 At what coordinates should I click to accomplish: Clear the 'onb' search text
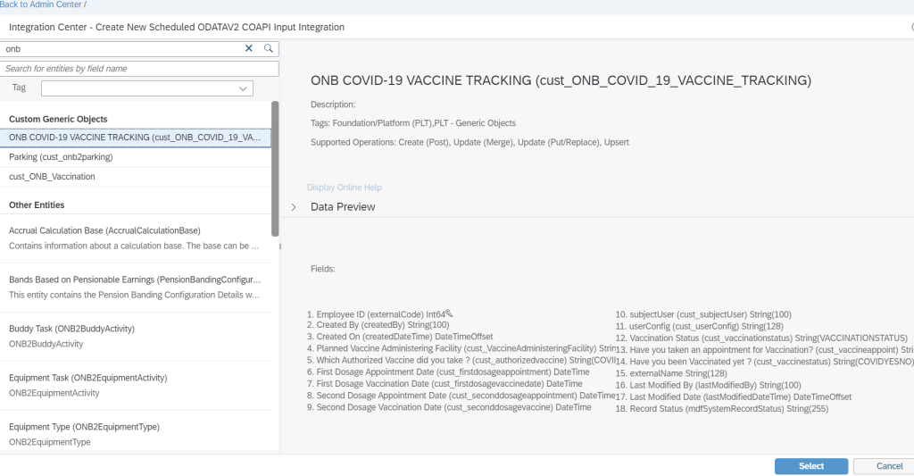point(249,48)
